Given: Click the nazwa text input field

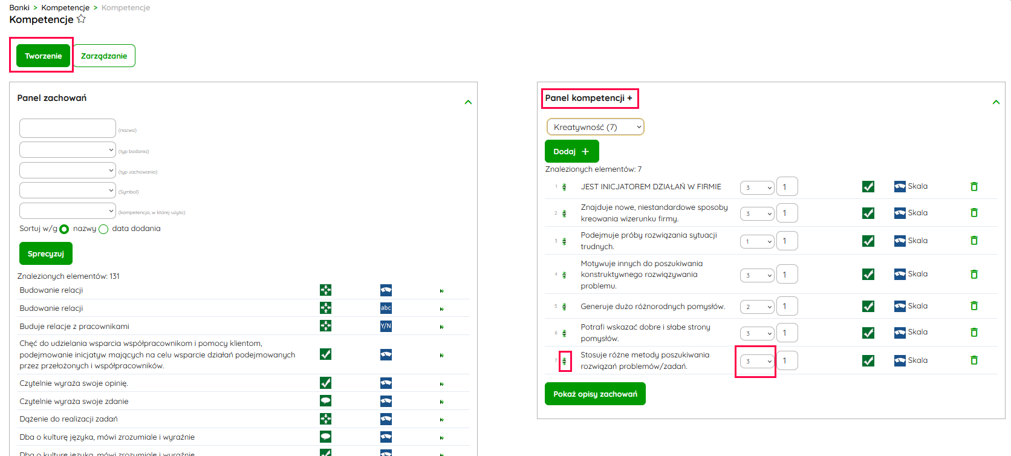Looking at the screenshot, I should (67, 128).
